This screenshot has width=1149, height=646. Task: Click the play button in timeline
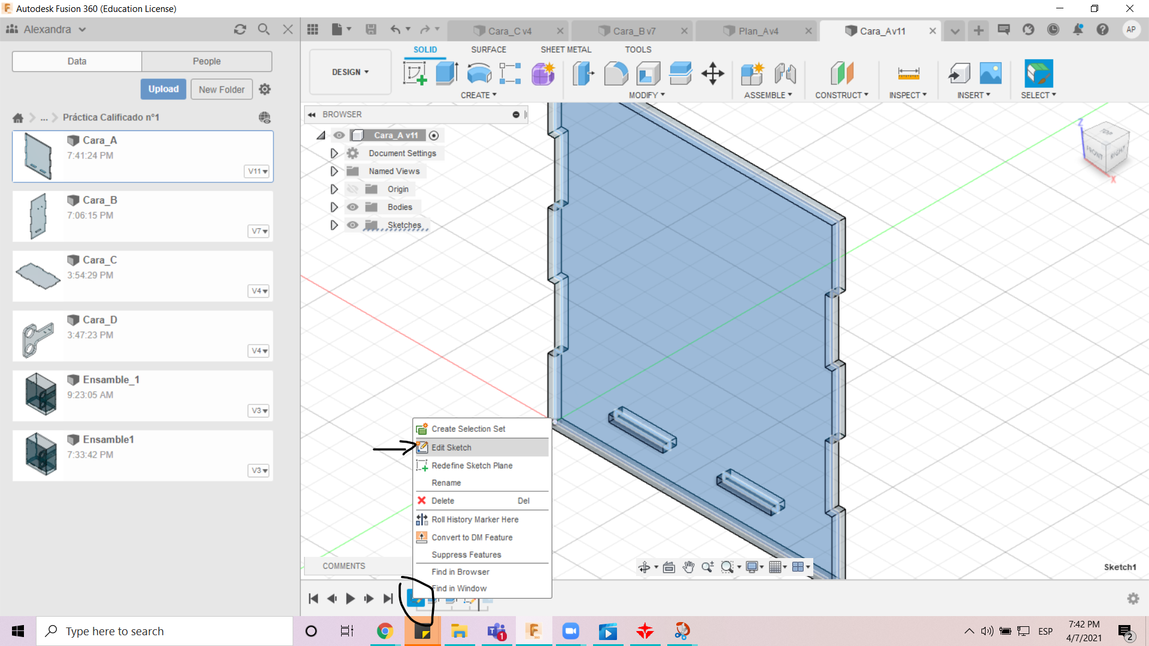tap(350, 599)
